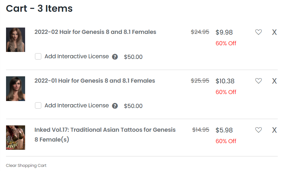
Task: Open the Inked tattoo product thumbnail
Action: point(16,137)
